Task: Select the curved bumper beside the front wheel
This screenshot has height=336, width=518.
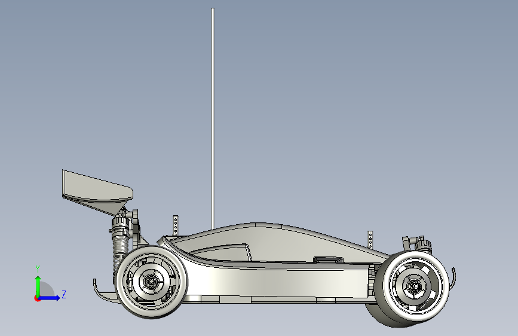Action: [x=453, y=278]
